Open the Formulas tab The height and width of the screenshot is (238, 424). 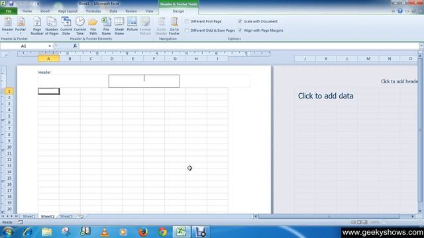click(93, 11)
